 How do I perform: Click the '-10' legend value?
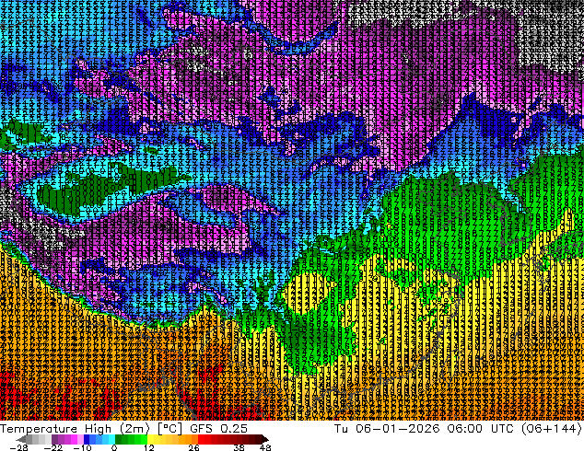click(82, 447)
